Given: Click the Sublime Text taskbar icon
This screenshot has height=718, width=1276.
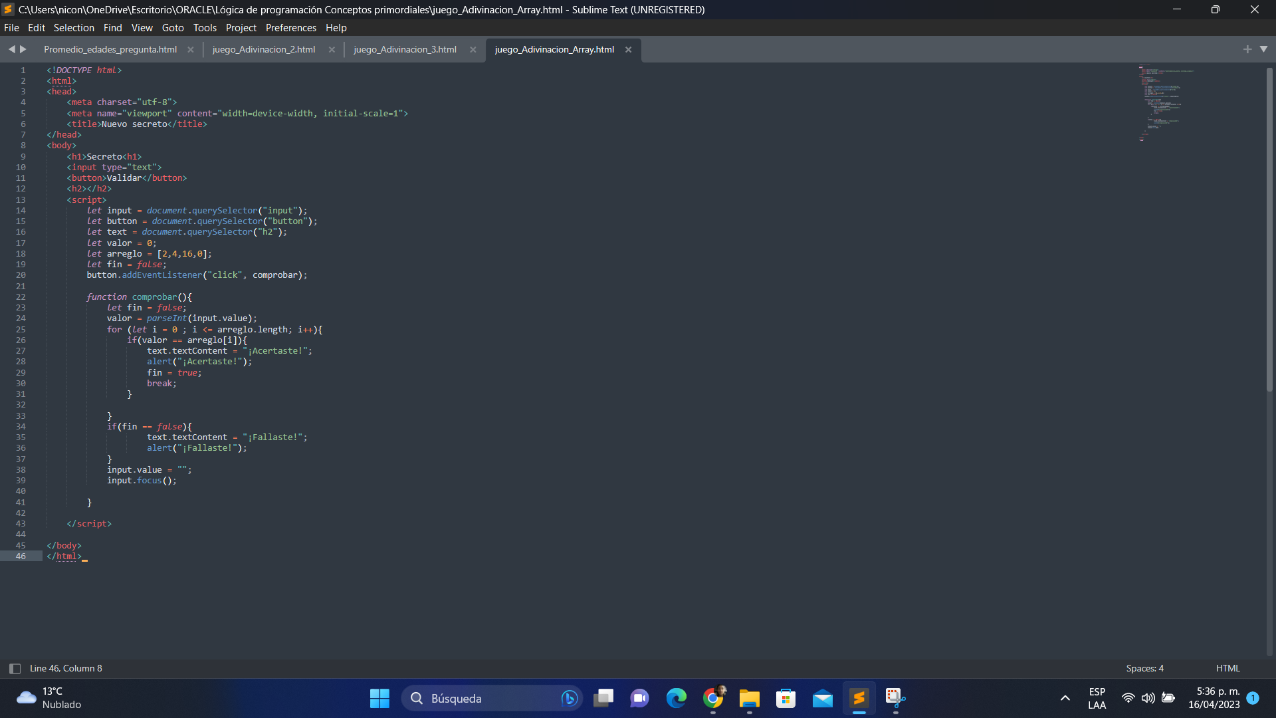Looking at the screenshot, I should 859,699.
